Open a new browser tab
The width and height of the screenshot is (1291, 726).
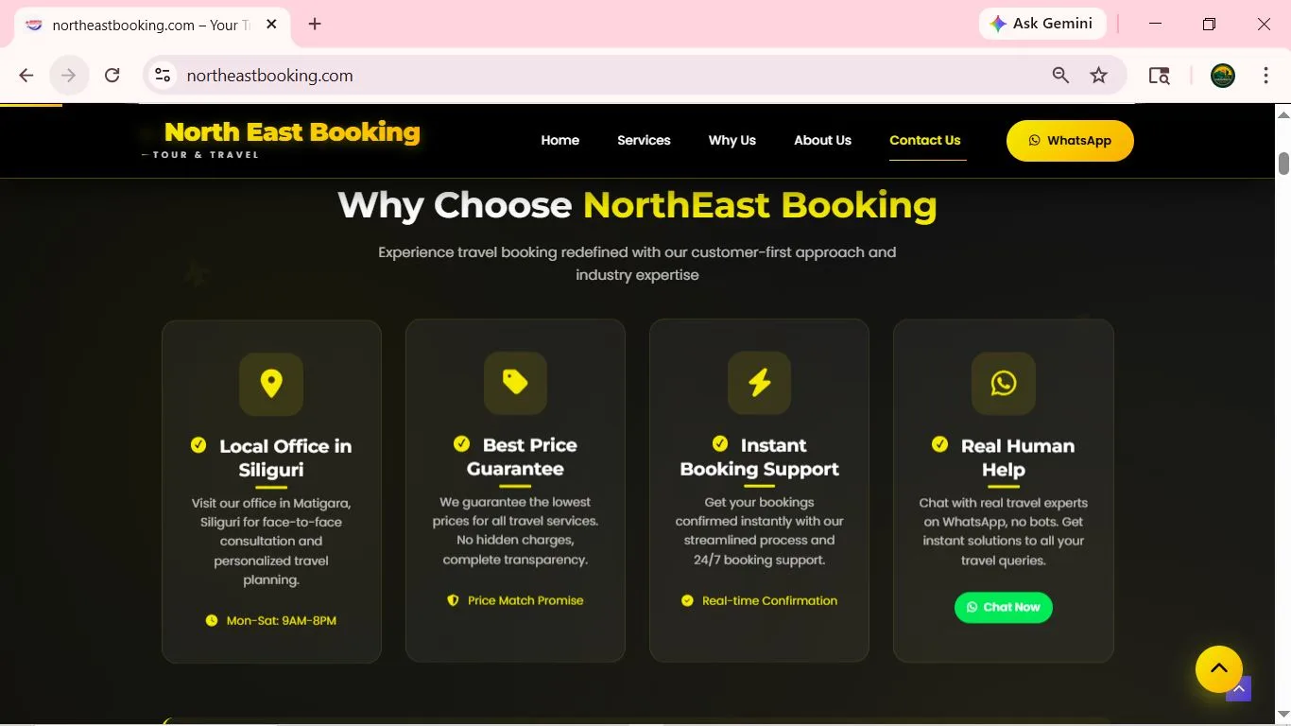315,25
